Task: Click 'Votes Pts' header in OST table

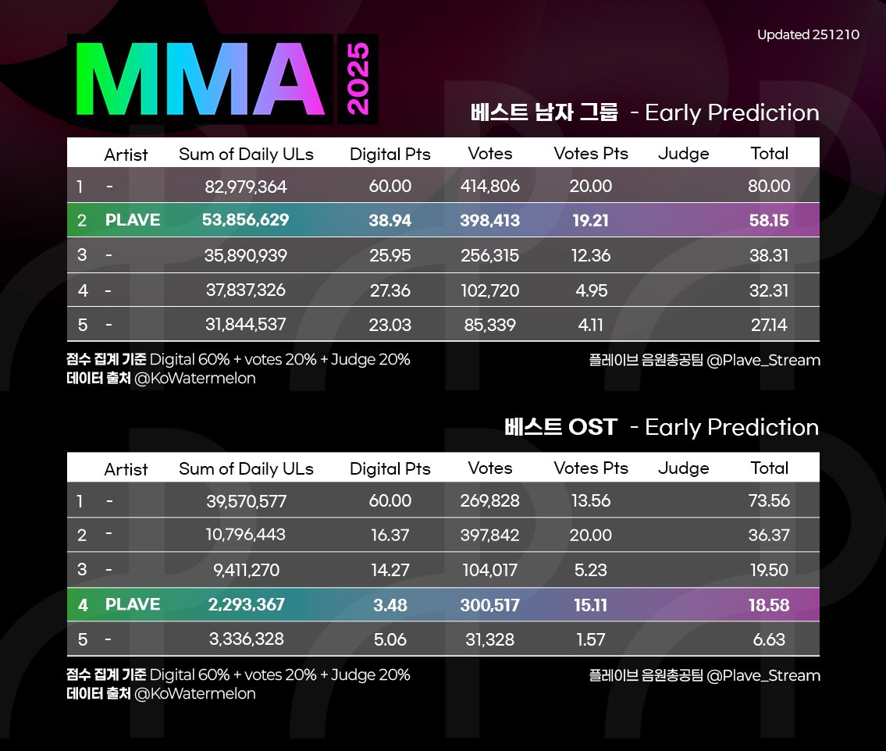Action: pyautogui.click(x=591, y=468)
